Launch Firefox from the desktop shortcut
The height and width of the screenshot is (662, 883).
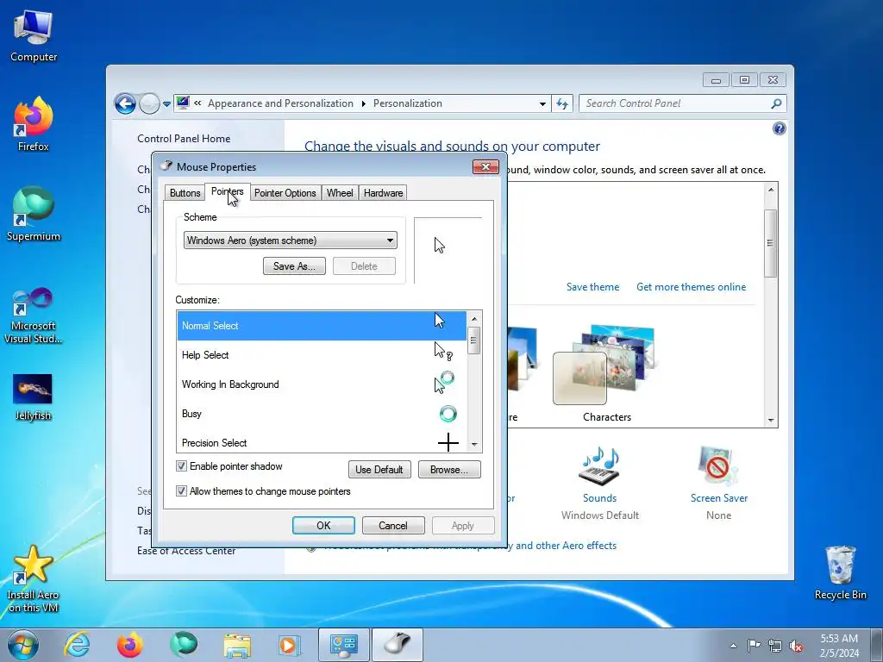(x=34, y=124)
